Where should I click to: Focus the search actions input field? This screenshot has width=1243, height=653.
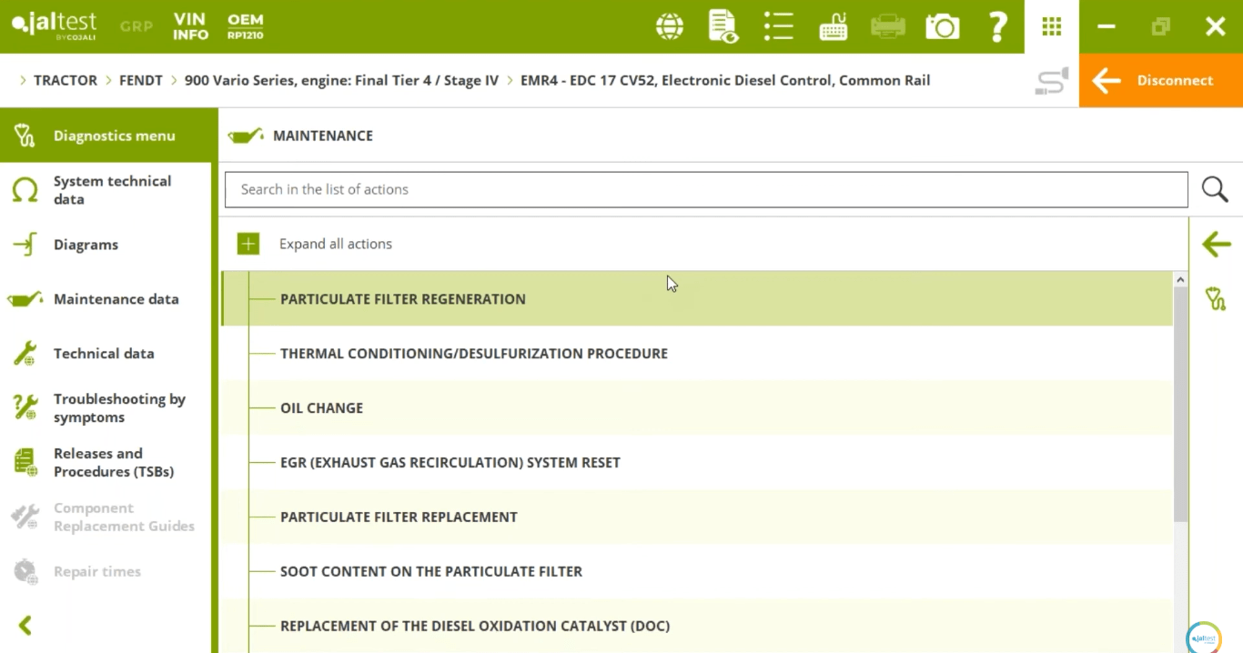click(705, 189)
